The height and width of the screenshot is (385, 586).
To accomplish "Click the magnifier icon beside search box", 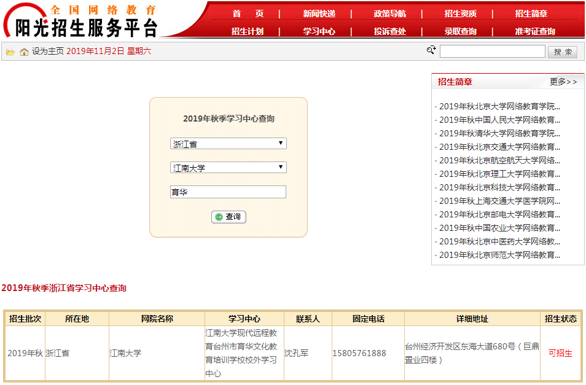I will (431, 50).
